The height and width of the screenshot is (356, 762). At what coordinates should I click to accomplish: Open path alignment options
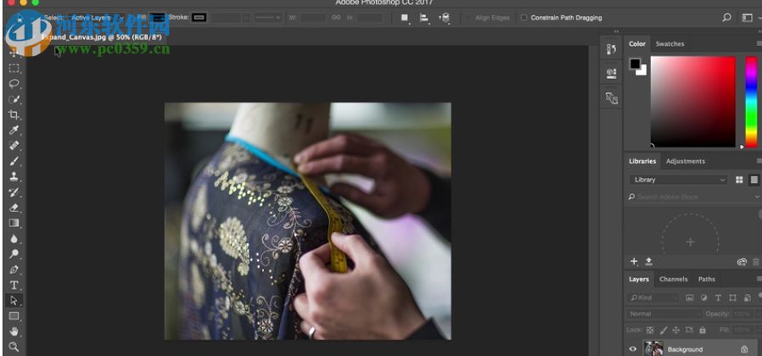point(424,18)
